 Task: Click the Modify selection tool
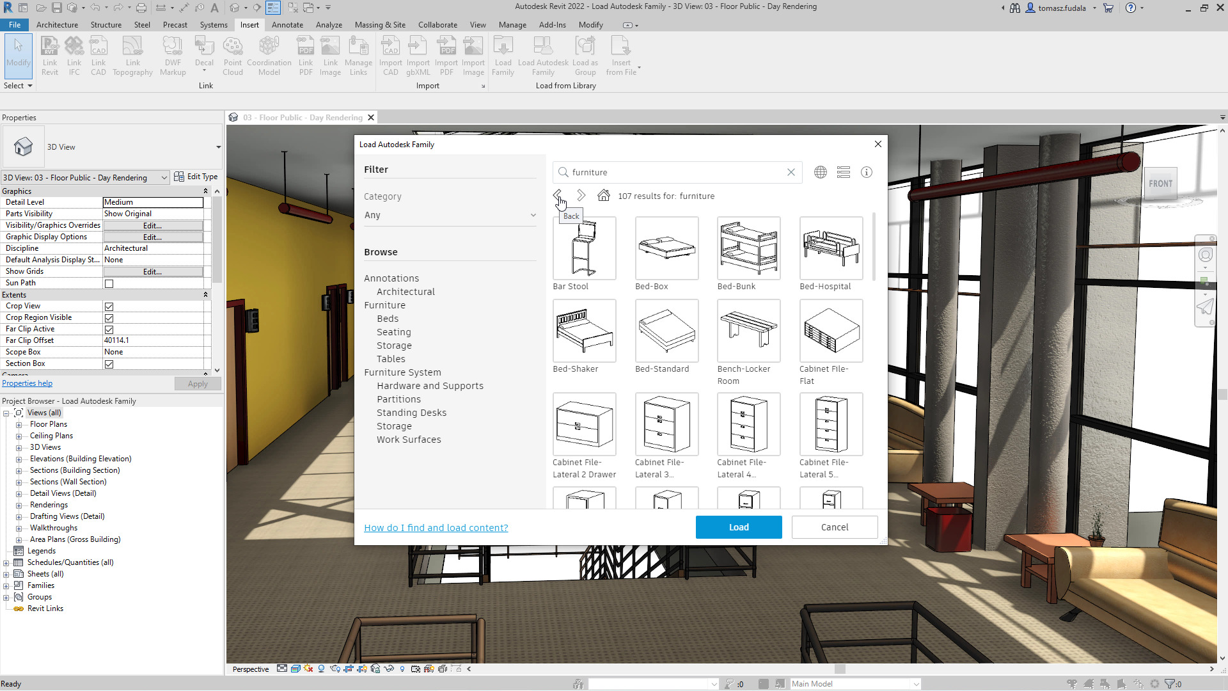(x=19, y=56)
